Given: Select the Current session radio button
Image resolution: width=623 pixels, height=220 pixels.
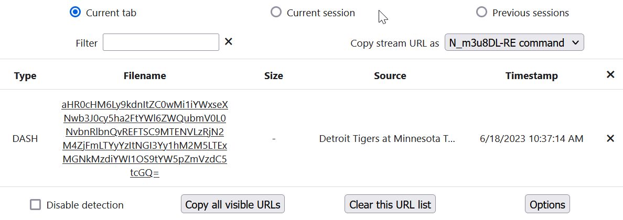Looking at the screenshot, I should pyautogui.click(x=276, y=13).
